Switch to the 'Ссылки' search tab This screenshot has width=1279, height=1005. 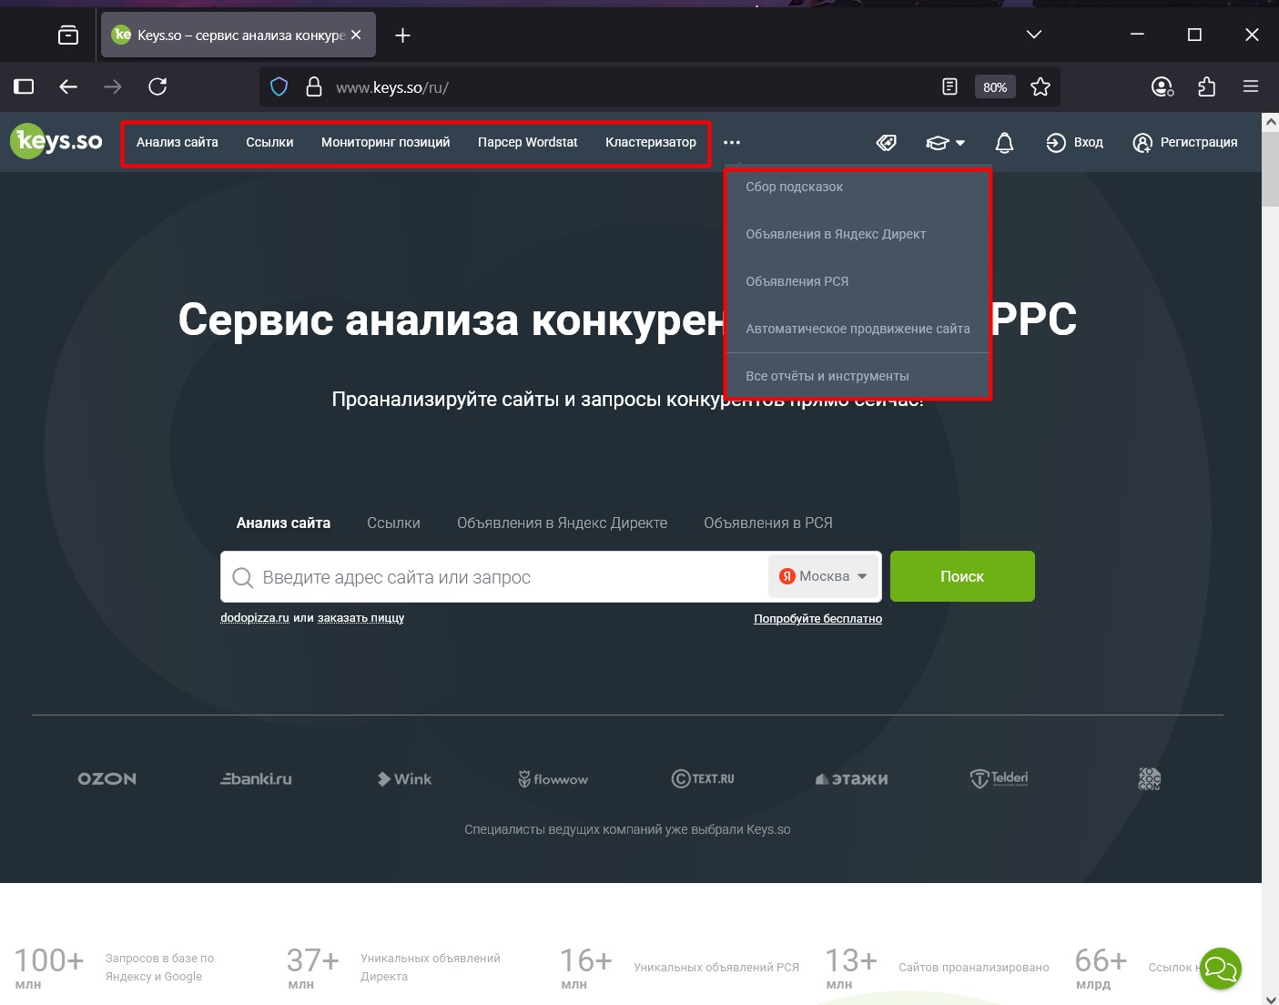(x=393, y=523)
